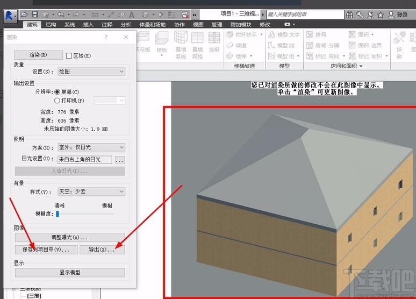This screenshot has width=416, height=299.
Task: Select the 屏幕(C) resolution radio button
Action: tap(57, 92)
